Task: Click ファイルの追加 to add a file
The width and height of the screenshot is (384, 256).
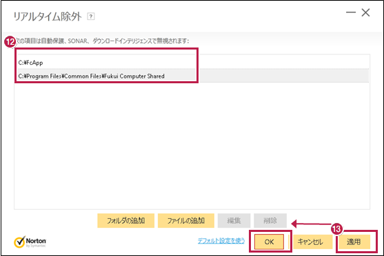Action: [x=186, y=220]
